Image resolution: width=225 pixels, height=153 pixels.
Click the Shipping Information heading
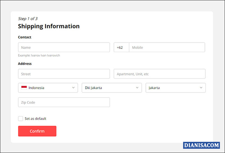[x=49, y=26]
